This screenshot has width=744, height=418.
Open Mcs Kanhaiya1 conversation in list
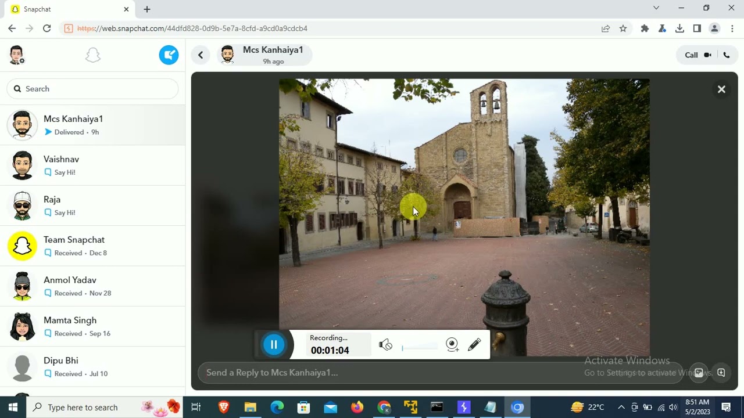coord(93,125)
